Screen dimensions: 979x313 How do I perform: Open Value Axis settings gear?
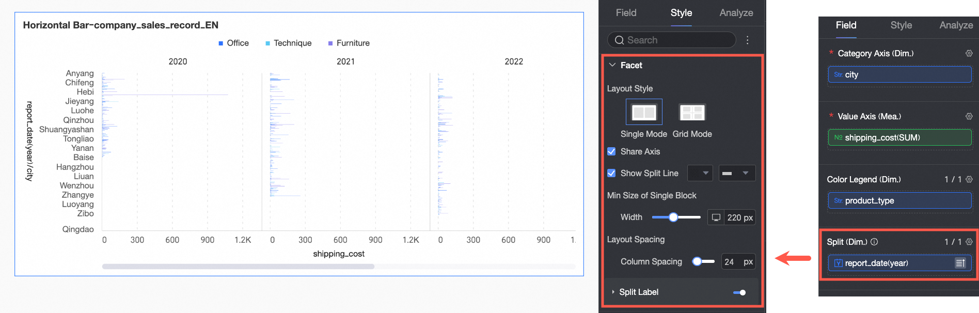pos(969,116)
